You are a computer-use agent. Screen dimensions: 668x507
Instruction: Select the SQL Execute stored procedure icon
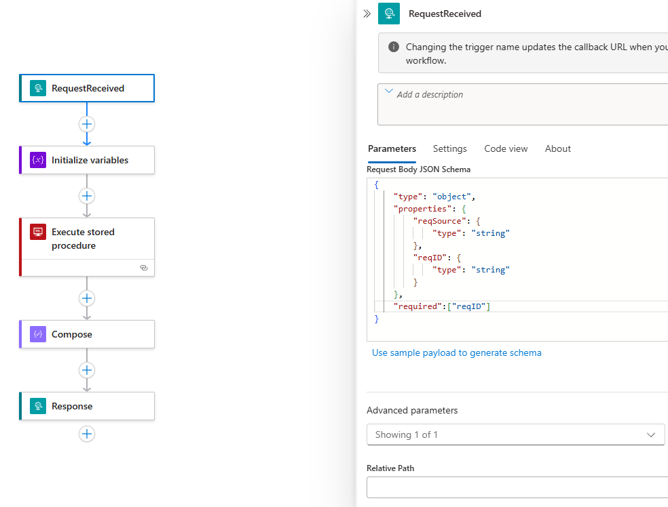(x=37, y=232)
